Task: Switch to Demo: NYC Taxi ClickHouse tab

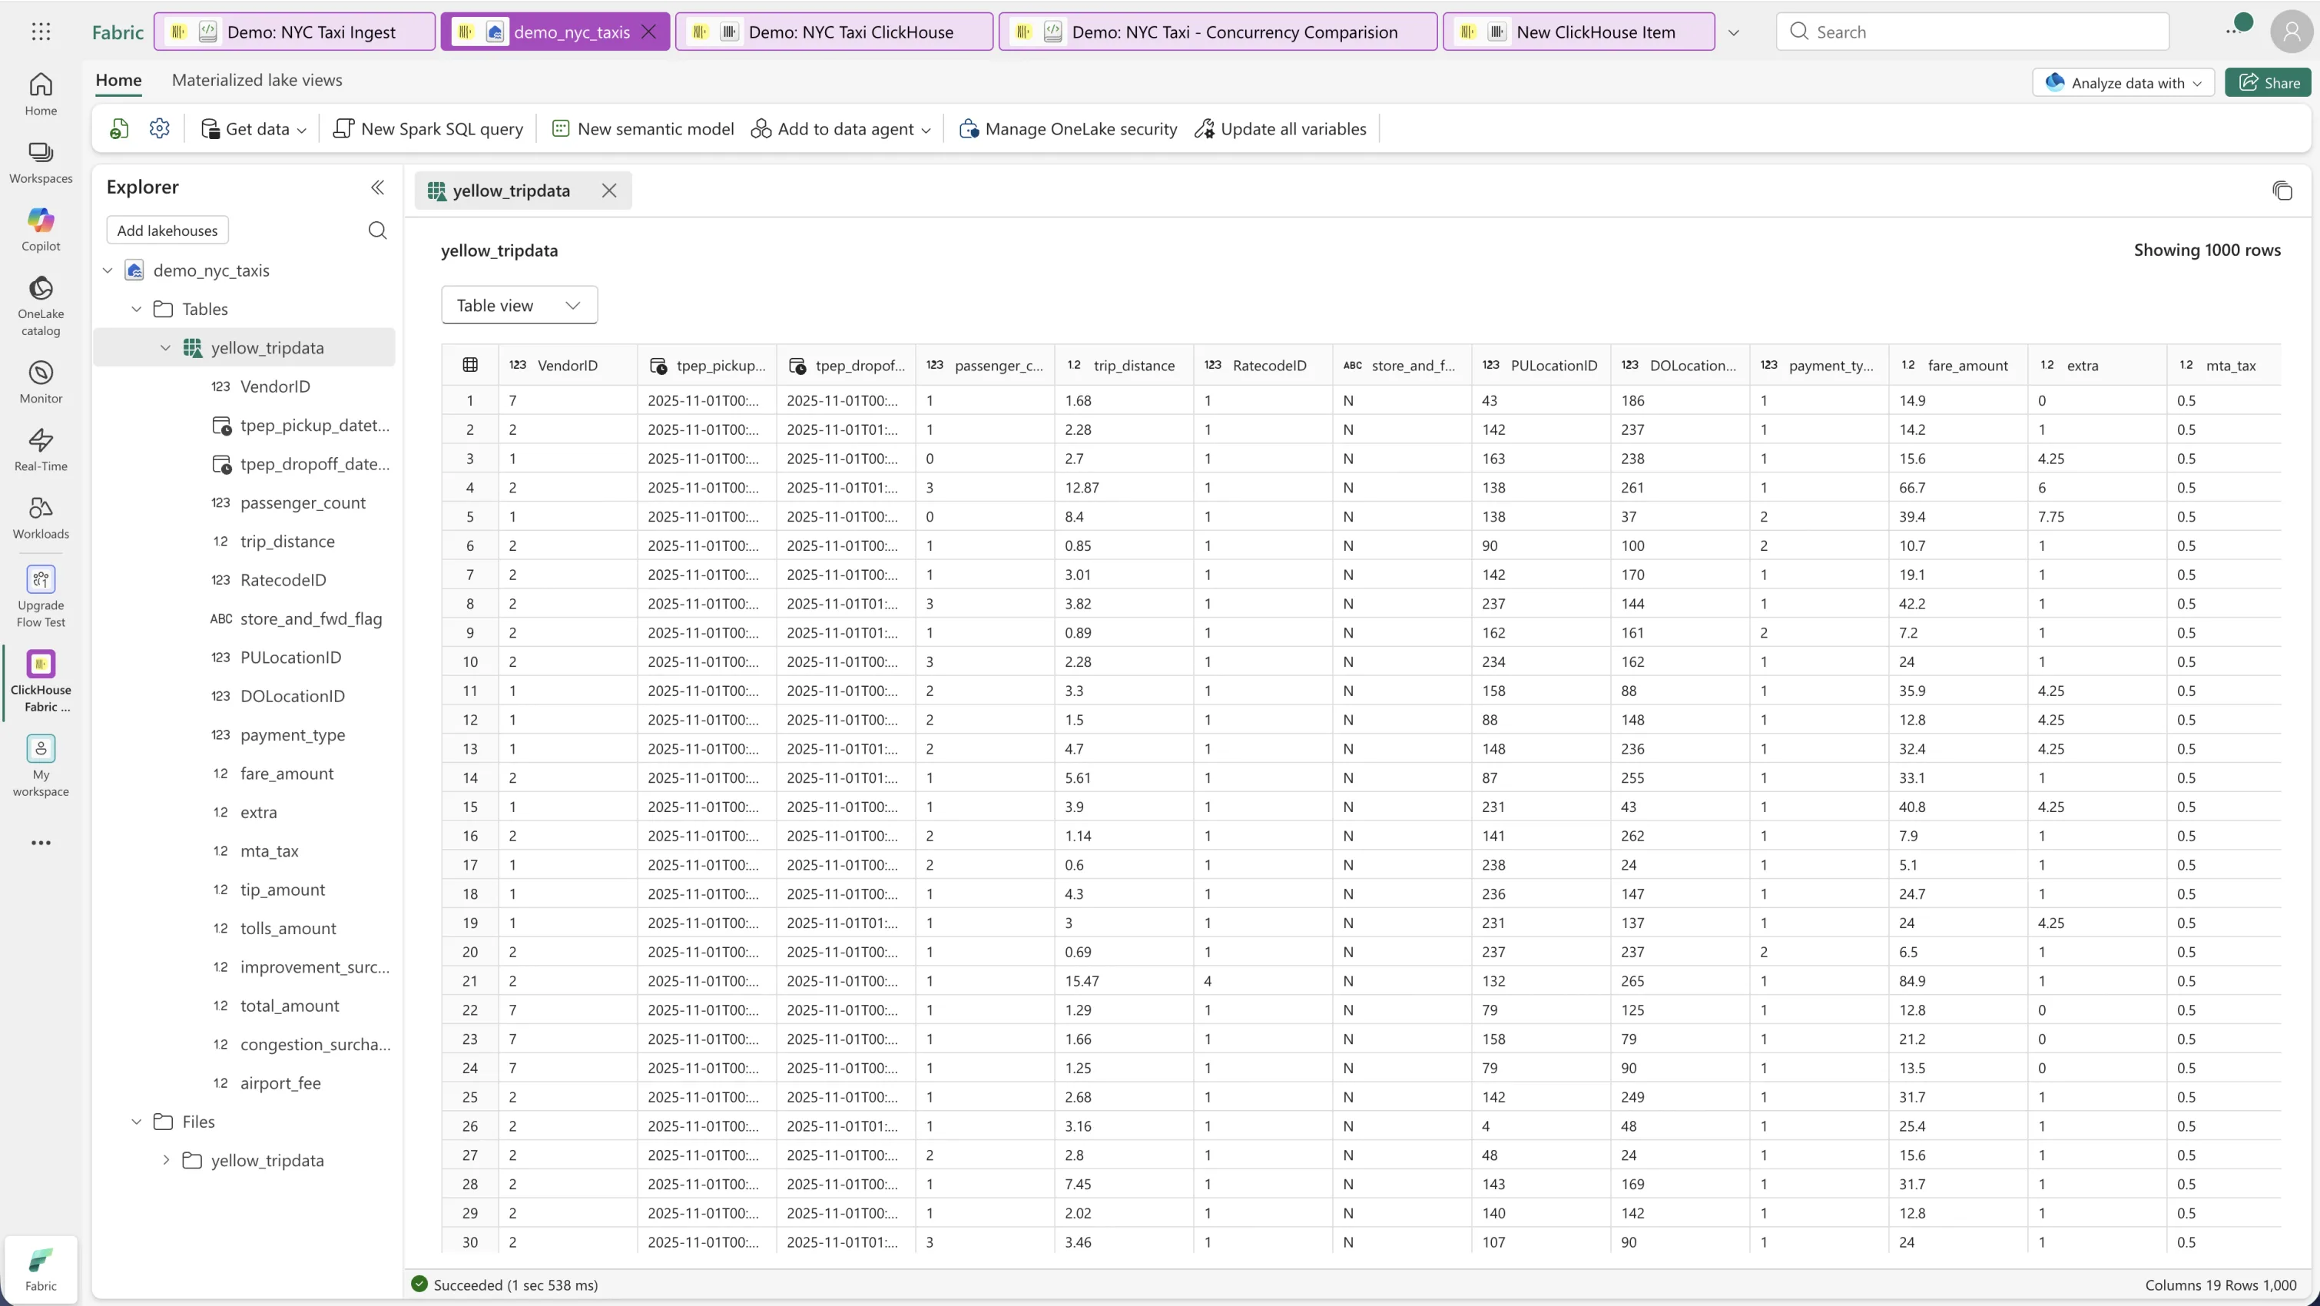Action: [834, 31]
